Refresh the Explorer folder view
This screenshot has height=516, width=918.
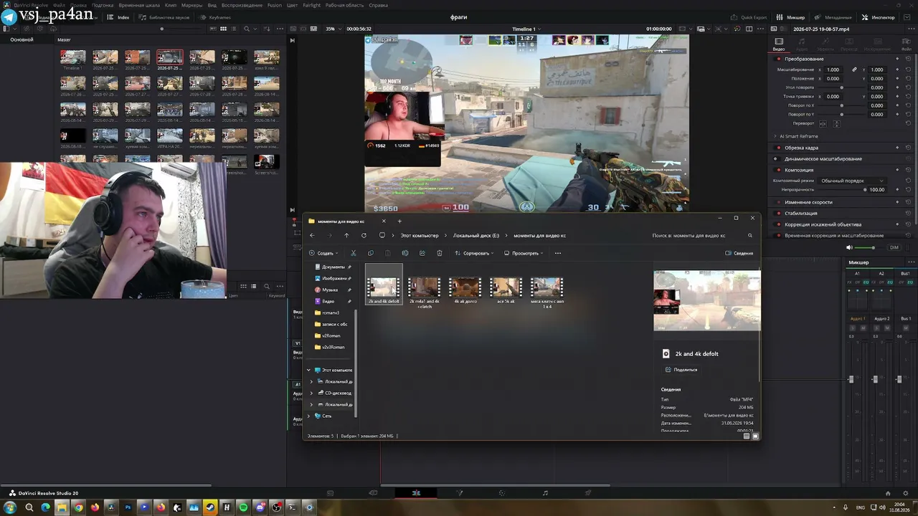(364, 235)
